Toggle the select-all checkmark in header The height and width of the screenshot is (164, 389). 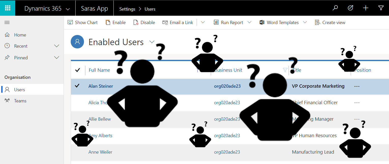78,70
